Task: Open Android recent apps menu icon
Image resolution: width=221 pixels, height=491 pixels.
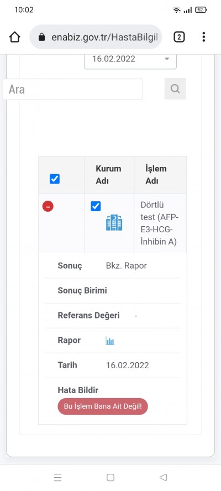Action: [57, 477]
